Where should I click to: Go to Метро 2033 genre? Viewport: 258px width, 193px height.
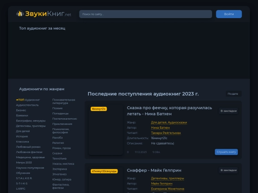click(24, 163)
